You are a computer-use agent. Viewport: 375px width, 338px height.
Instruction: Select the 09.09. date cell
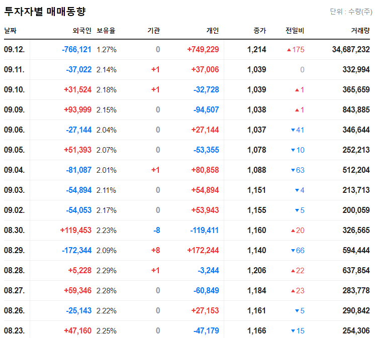[15, 109]
